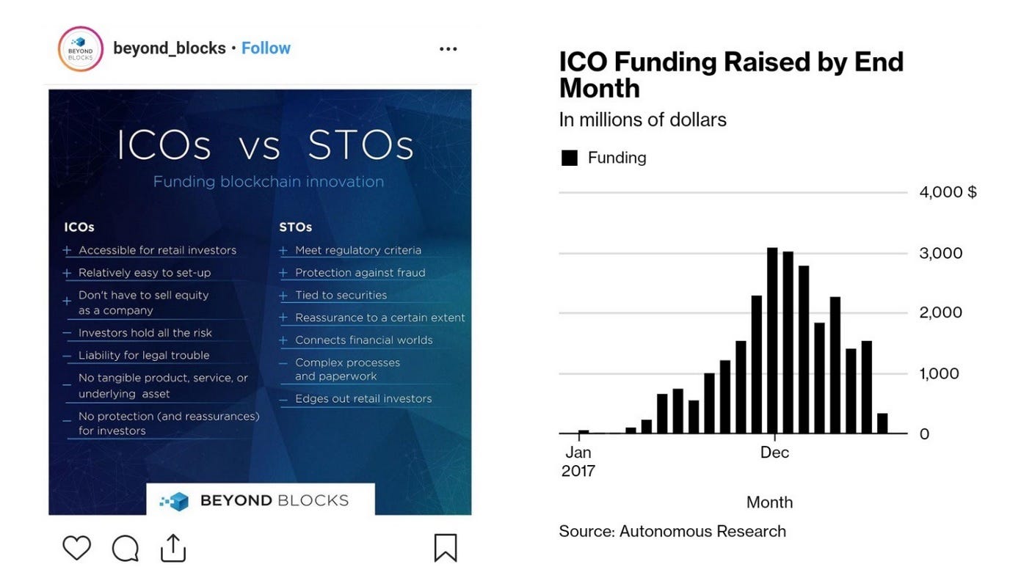Click the 4,000 $ axis value
The height and width of the screenshot is (578, 1021).
948,192
